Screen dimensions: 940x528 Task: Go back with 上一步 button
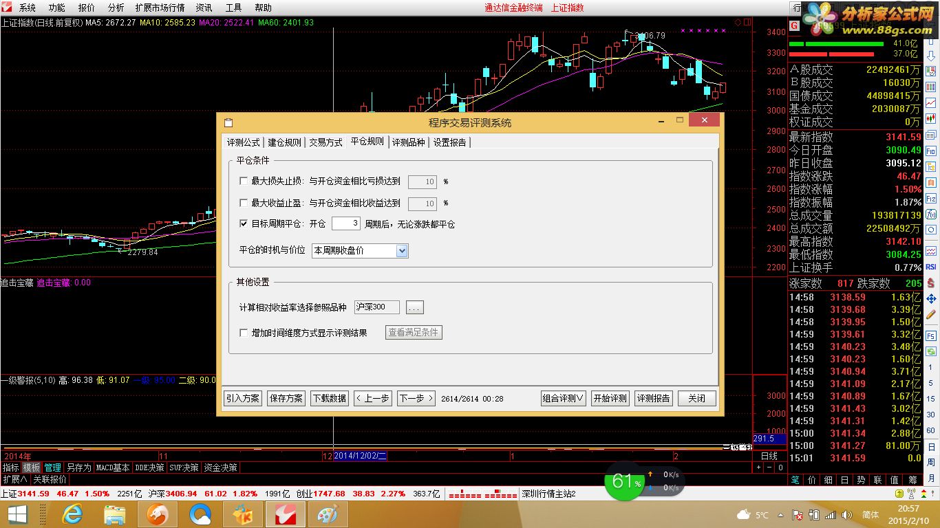click(x=373, y=398)
